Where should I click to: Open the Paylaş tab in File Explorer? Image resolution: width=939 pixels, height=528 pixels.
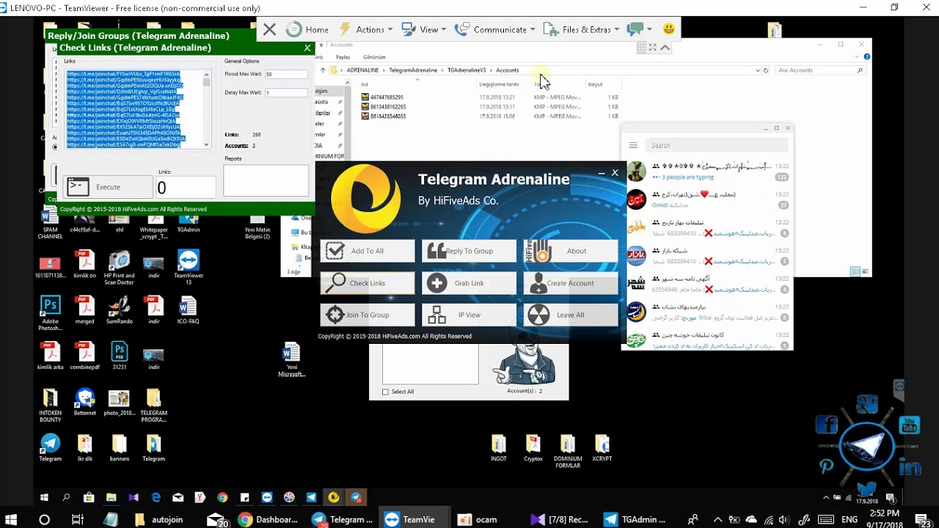343,57
